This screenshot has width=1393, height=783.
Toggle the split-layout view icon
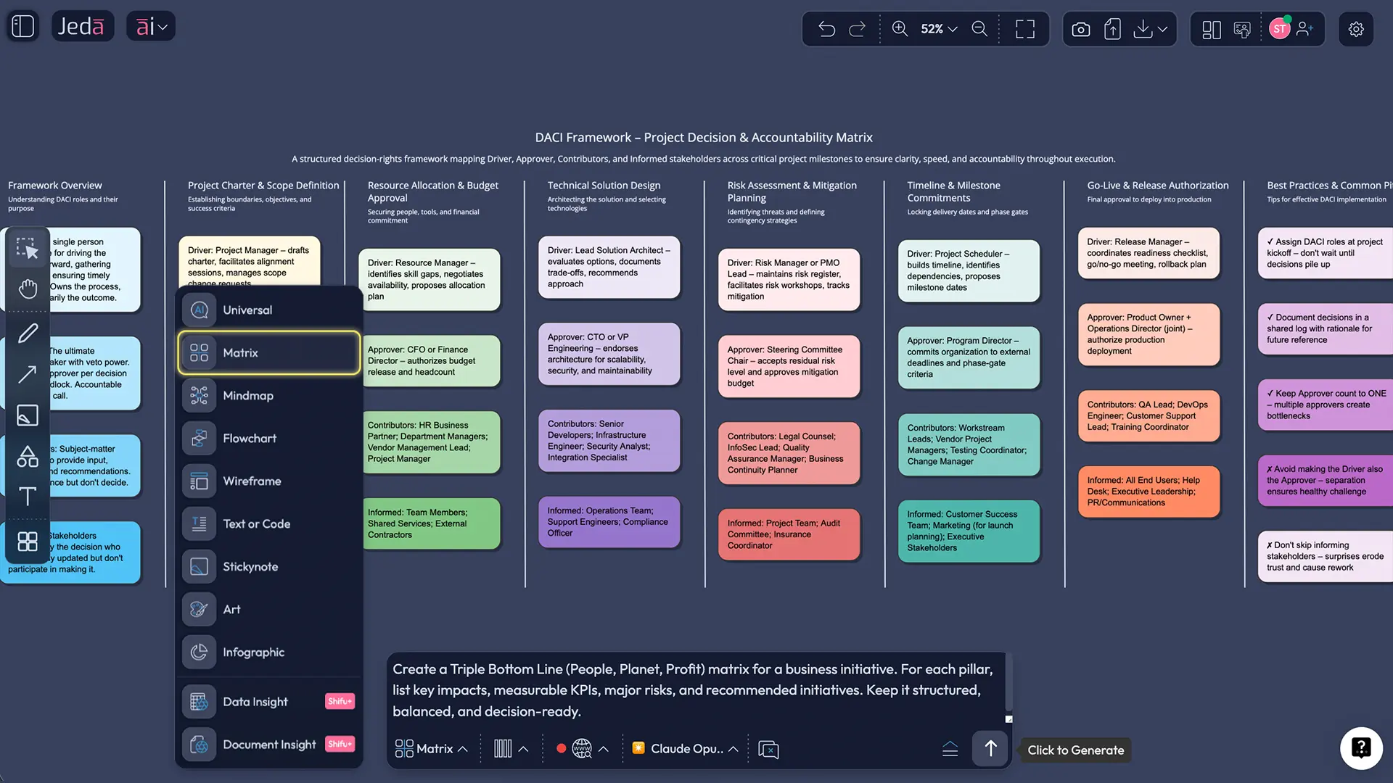coord(1211,29)
